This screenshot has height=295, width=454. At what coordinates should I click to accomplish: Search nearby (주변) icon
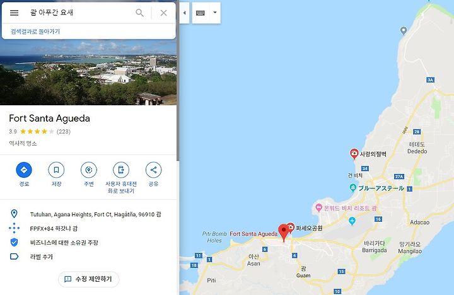coord(89,170)
